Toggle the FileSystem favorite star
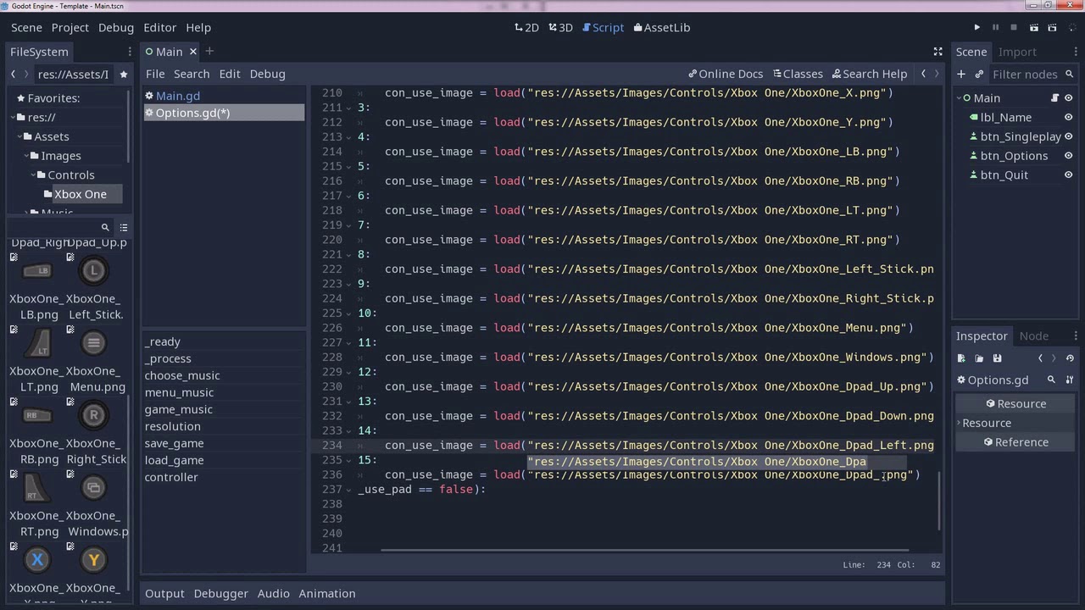The width and height of the screenshot is (1085, 610). coord(124,75)
